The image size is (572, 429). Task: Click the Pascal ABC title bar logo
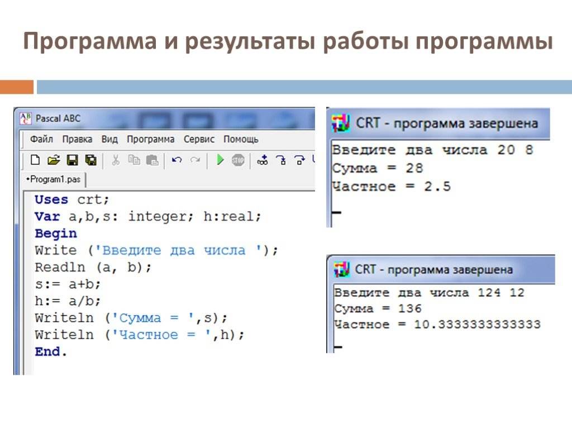click(25, 118)
